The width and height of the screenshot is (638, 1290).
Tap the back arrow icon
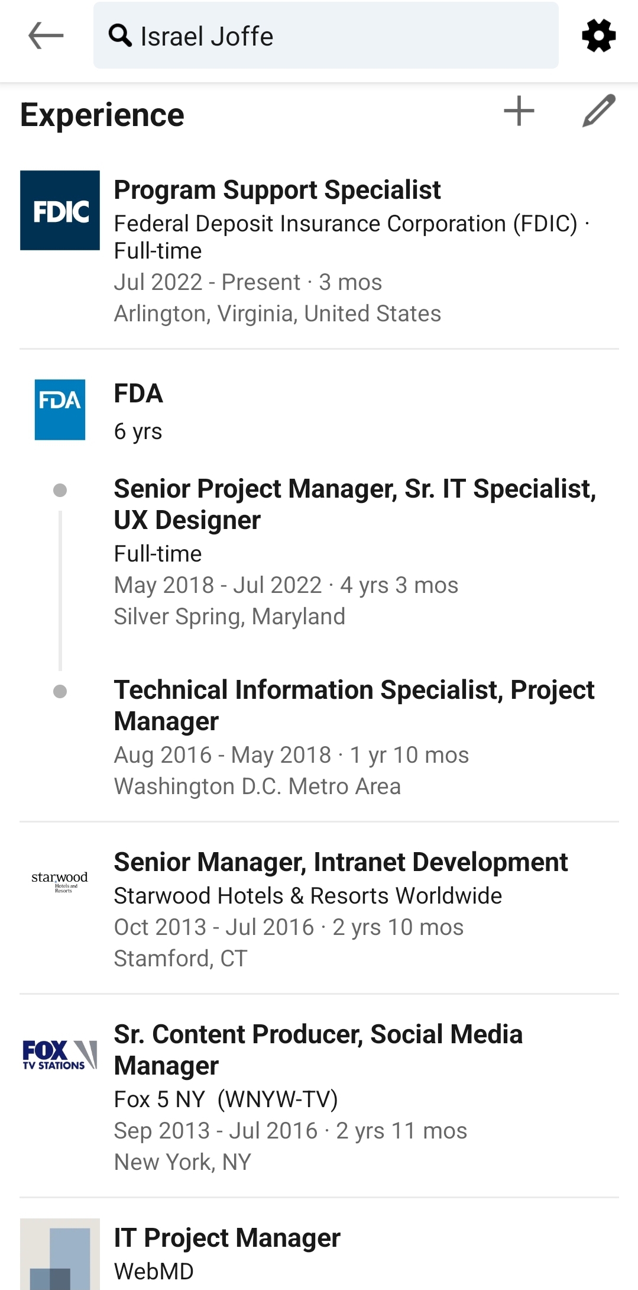pyautogui.click(x=46, y=36)
